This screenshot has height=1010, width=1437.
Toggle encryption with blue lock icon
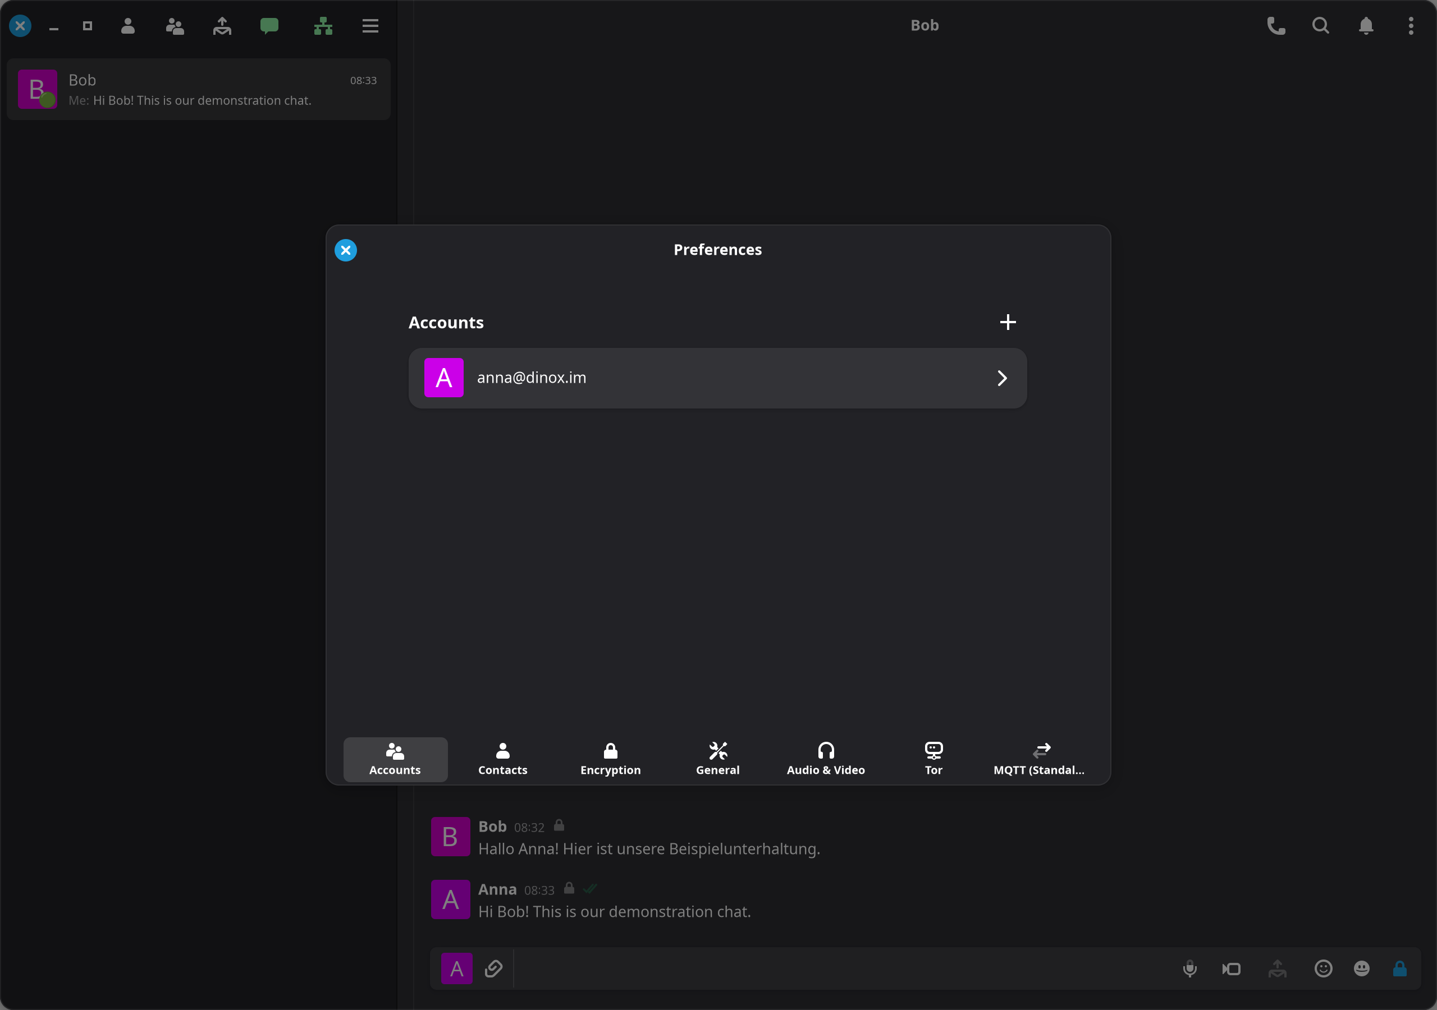point(1400,968)
